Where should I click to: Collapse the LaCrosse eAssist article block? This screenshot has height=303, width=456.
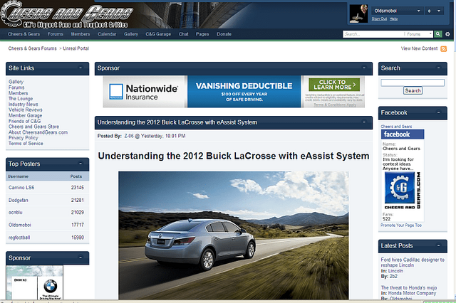364,122
